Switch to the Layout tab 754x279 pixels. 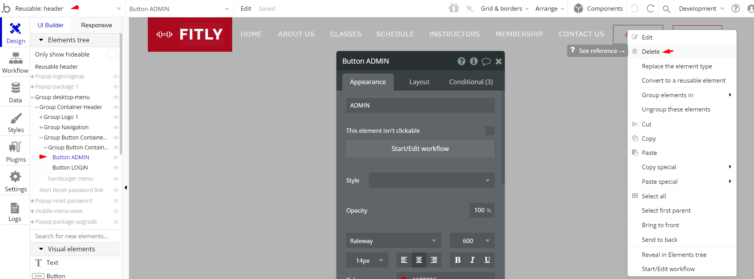419,82
